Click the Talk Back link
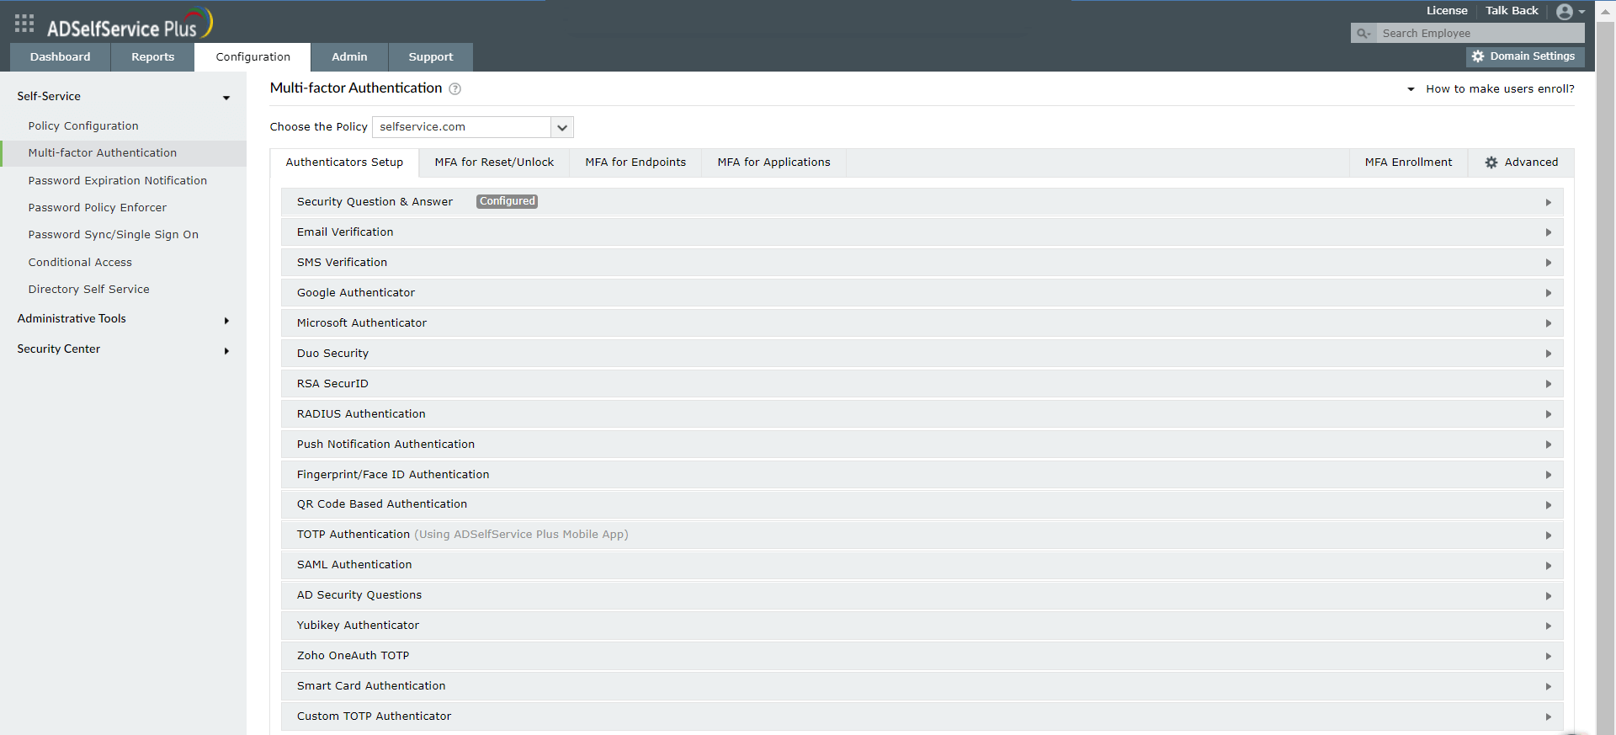1616x735 pixels. (1512, 11)
